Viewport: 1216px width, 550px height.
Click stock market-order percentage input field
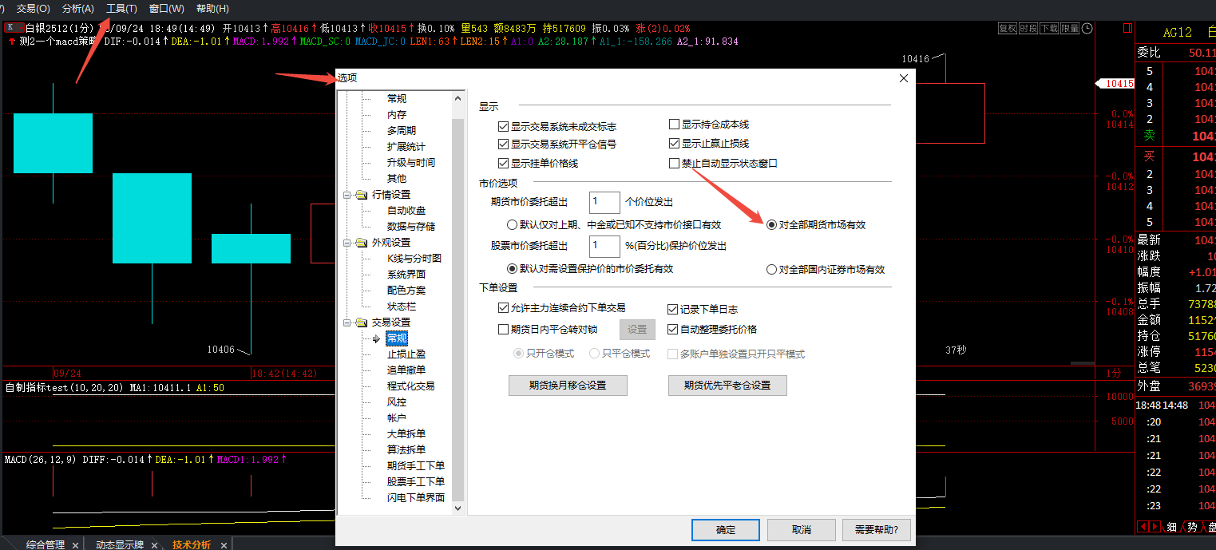coord(604,246)
